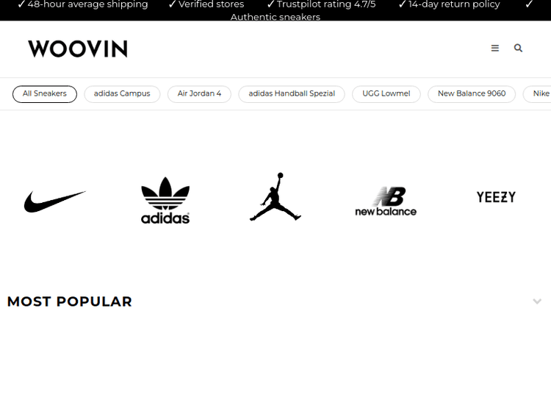Select the adidas Campus filter pill
The image size is (551, 414).
click(122, 94)
